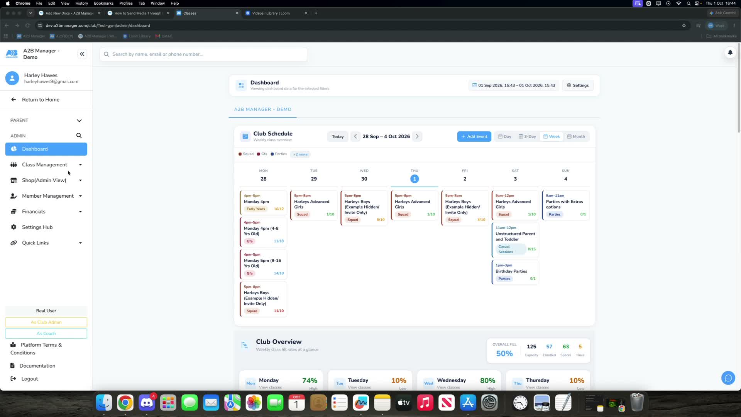
Task: Click the Today button
Action: (x=338, y=136)
